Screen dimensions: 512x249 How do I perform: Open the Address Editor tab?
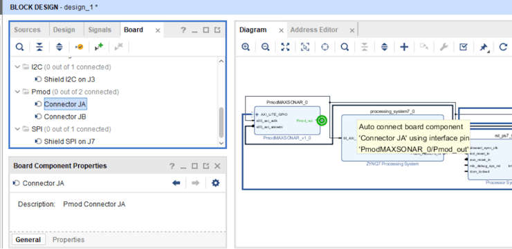(x=314, y=30)
